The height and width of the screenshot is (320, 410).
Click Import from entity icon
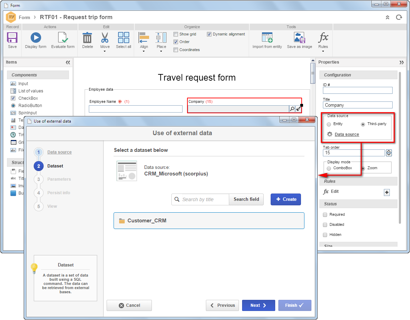point(267,38)
